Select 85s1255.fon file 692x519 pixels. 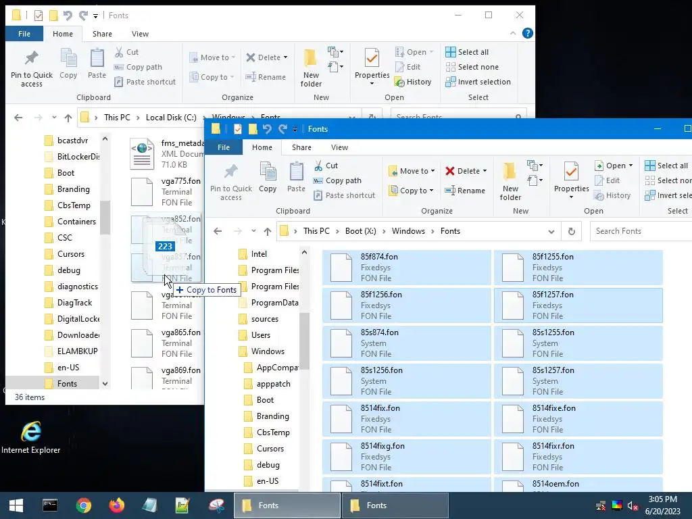[x=578, y=343]
